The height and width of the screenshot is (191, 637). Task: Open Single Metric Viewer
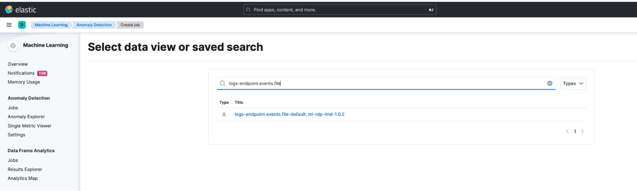click(x=29, y=126)
